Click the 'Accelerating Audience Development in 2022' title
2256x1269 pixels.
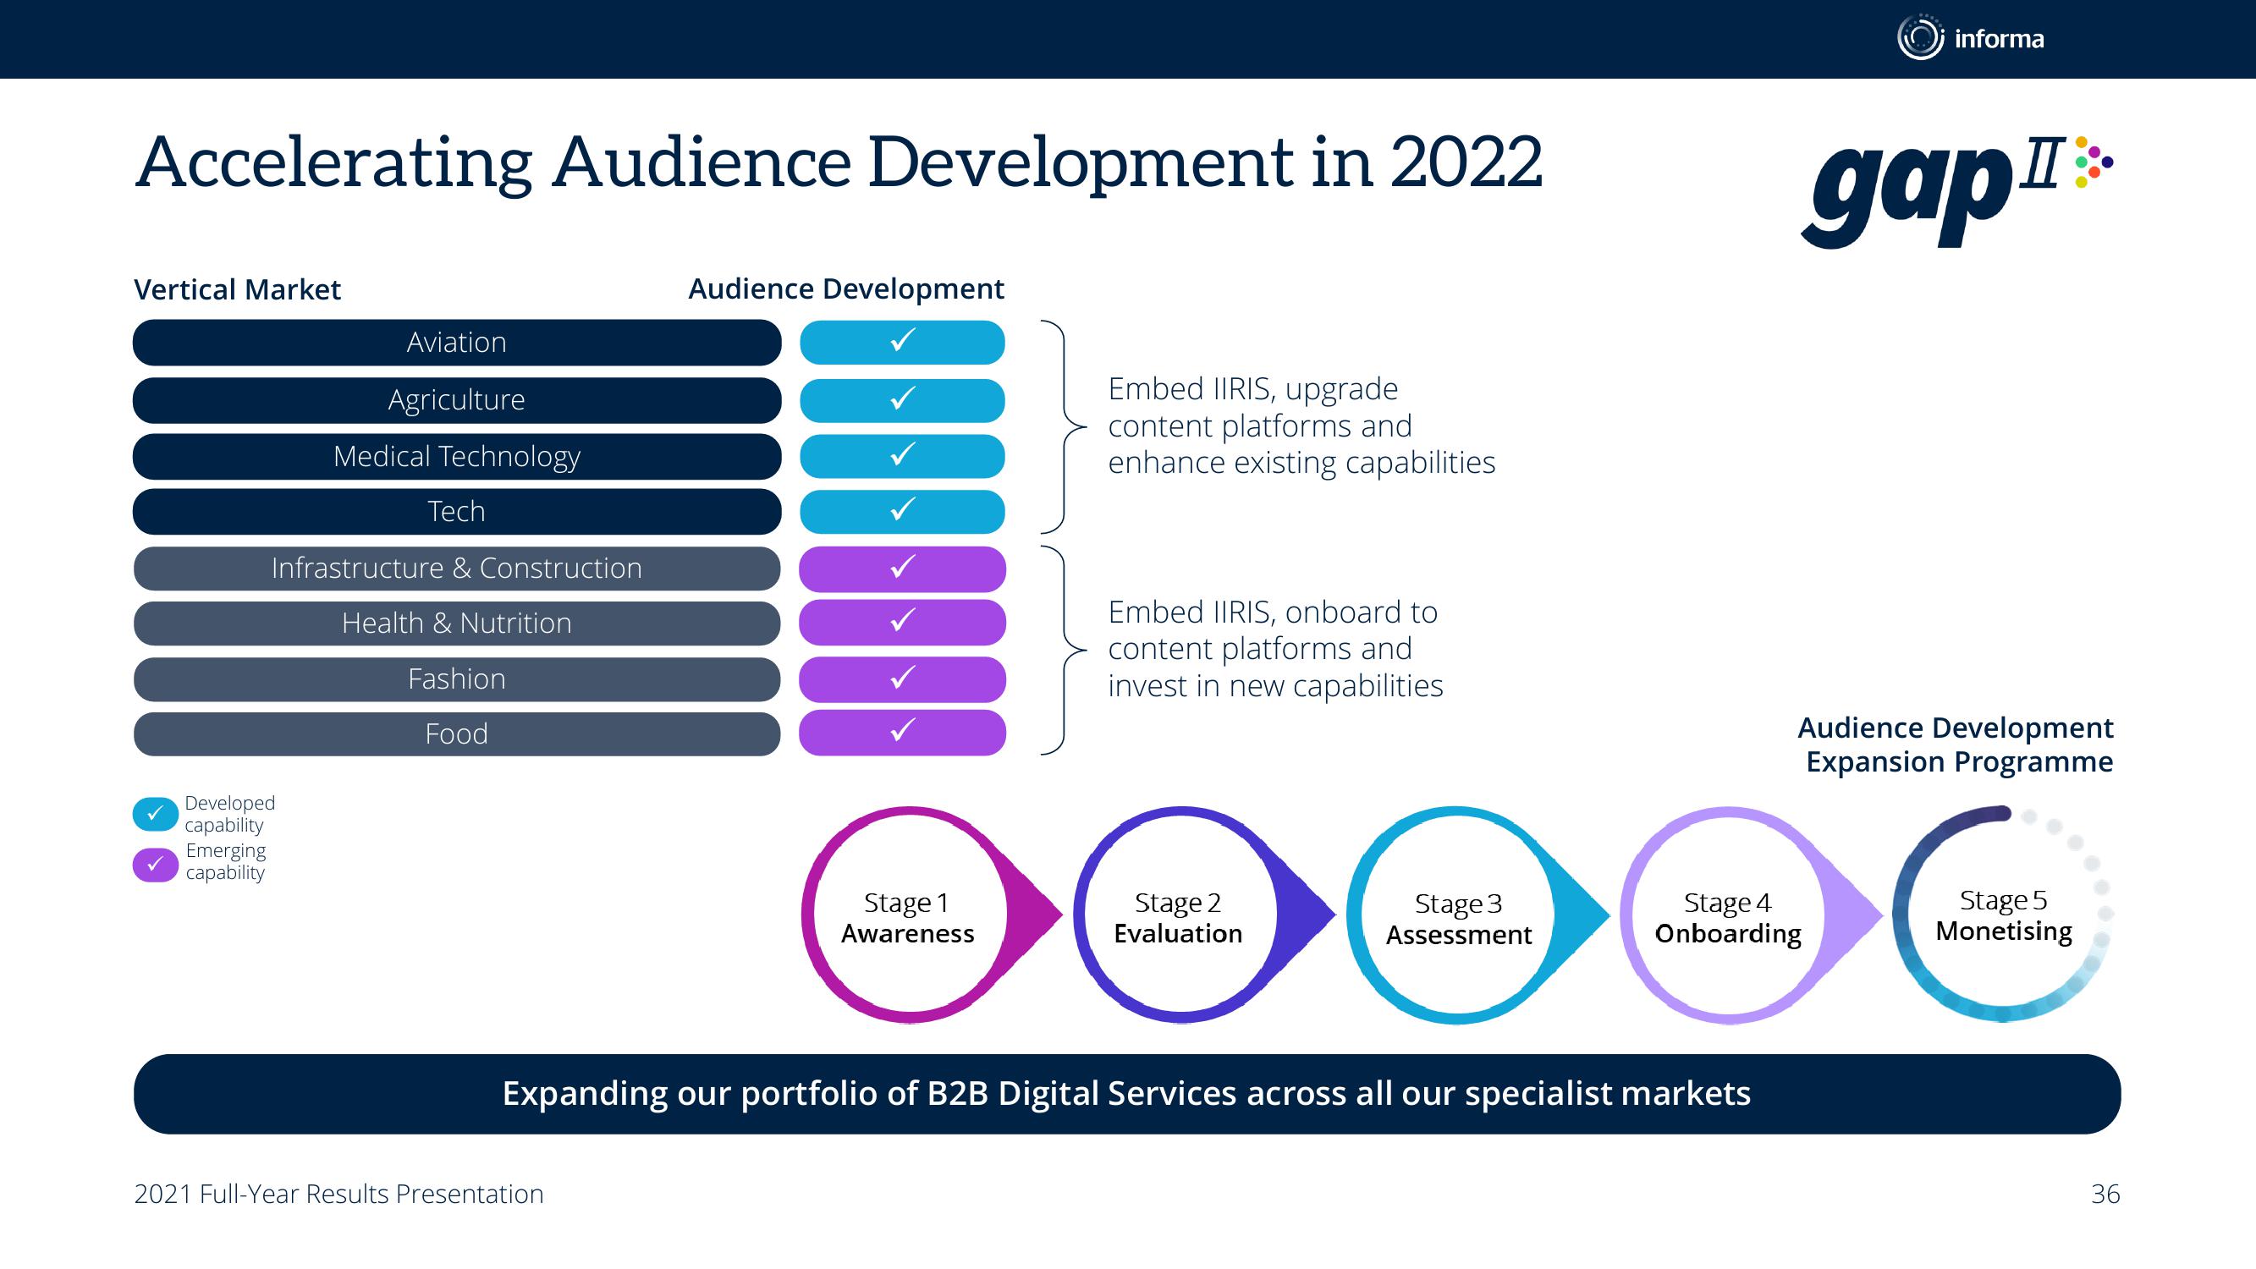pyautogui.click(x=839, y=164)
